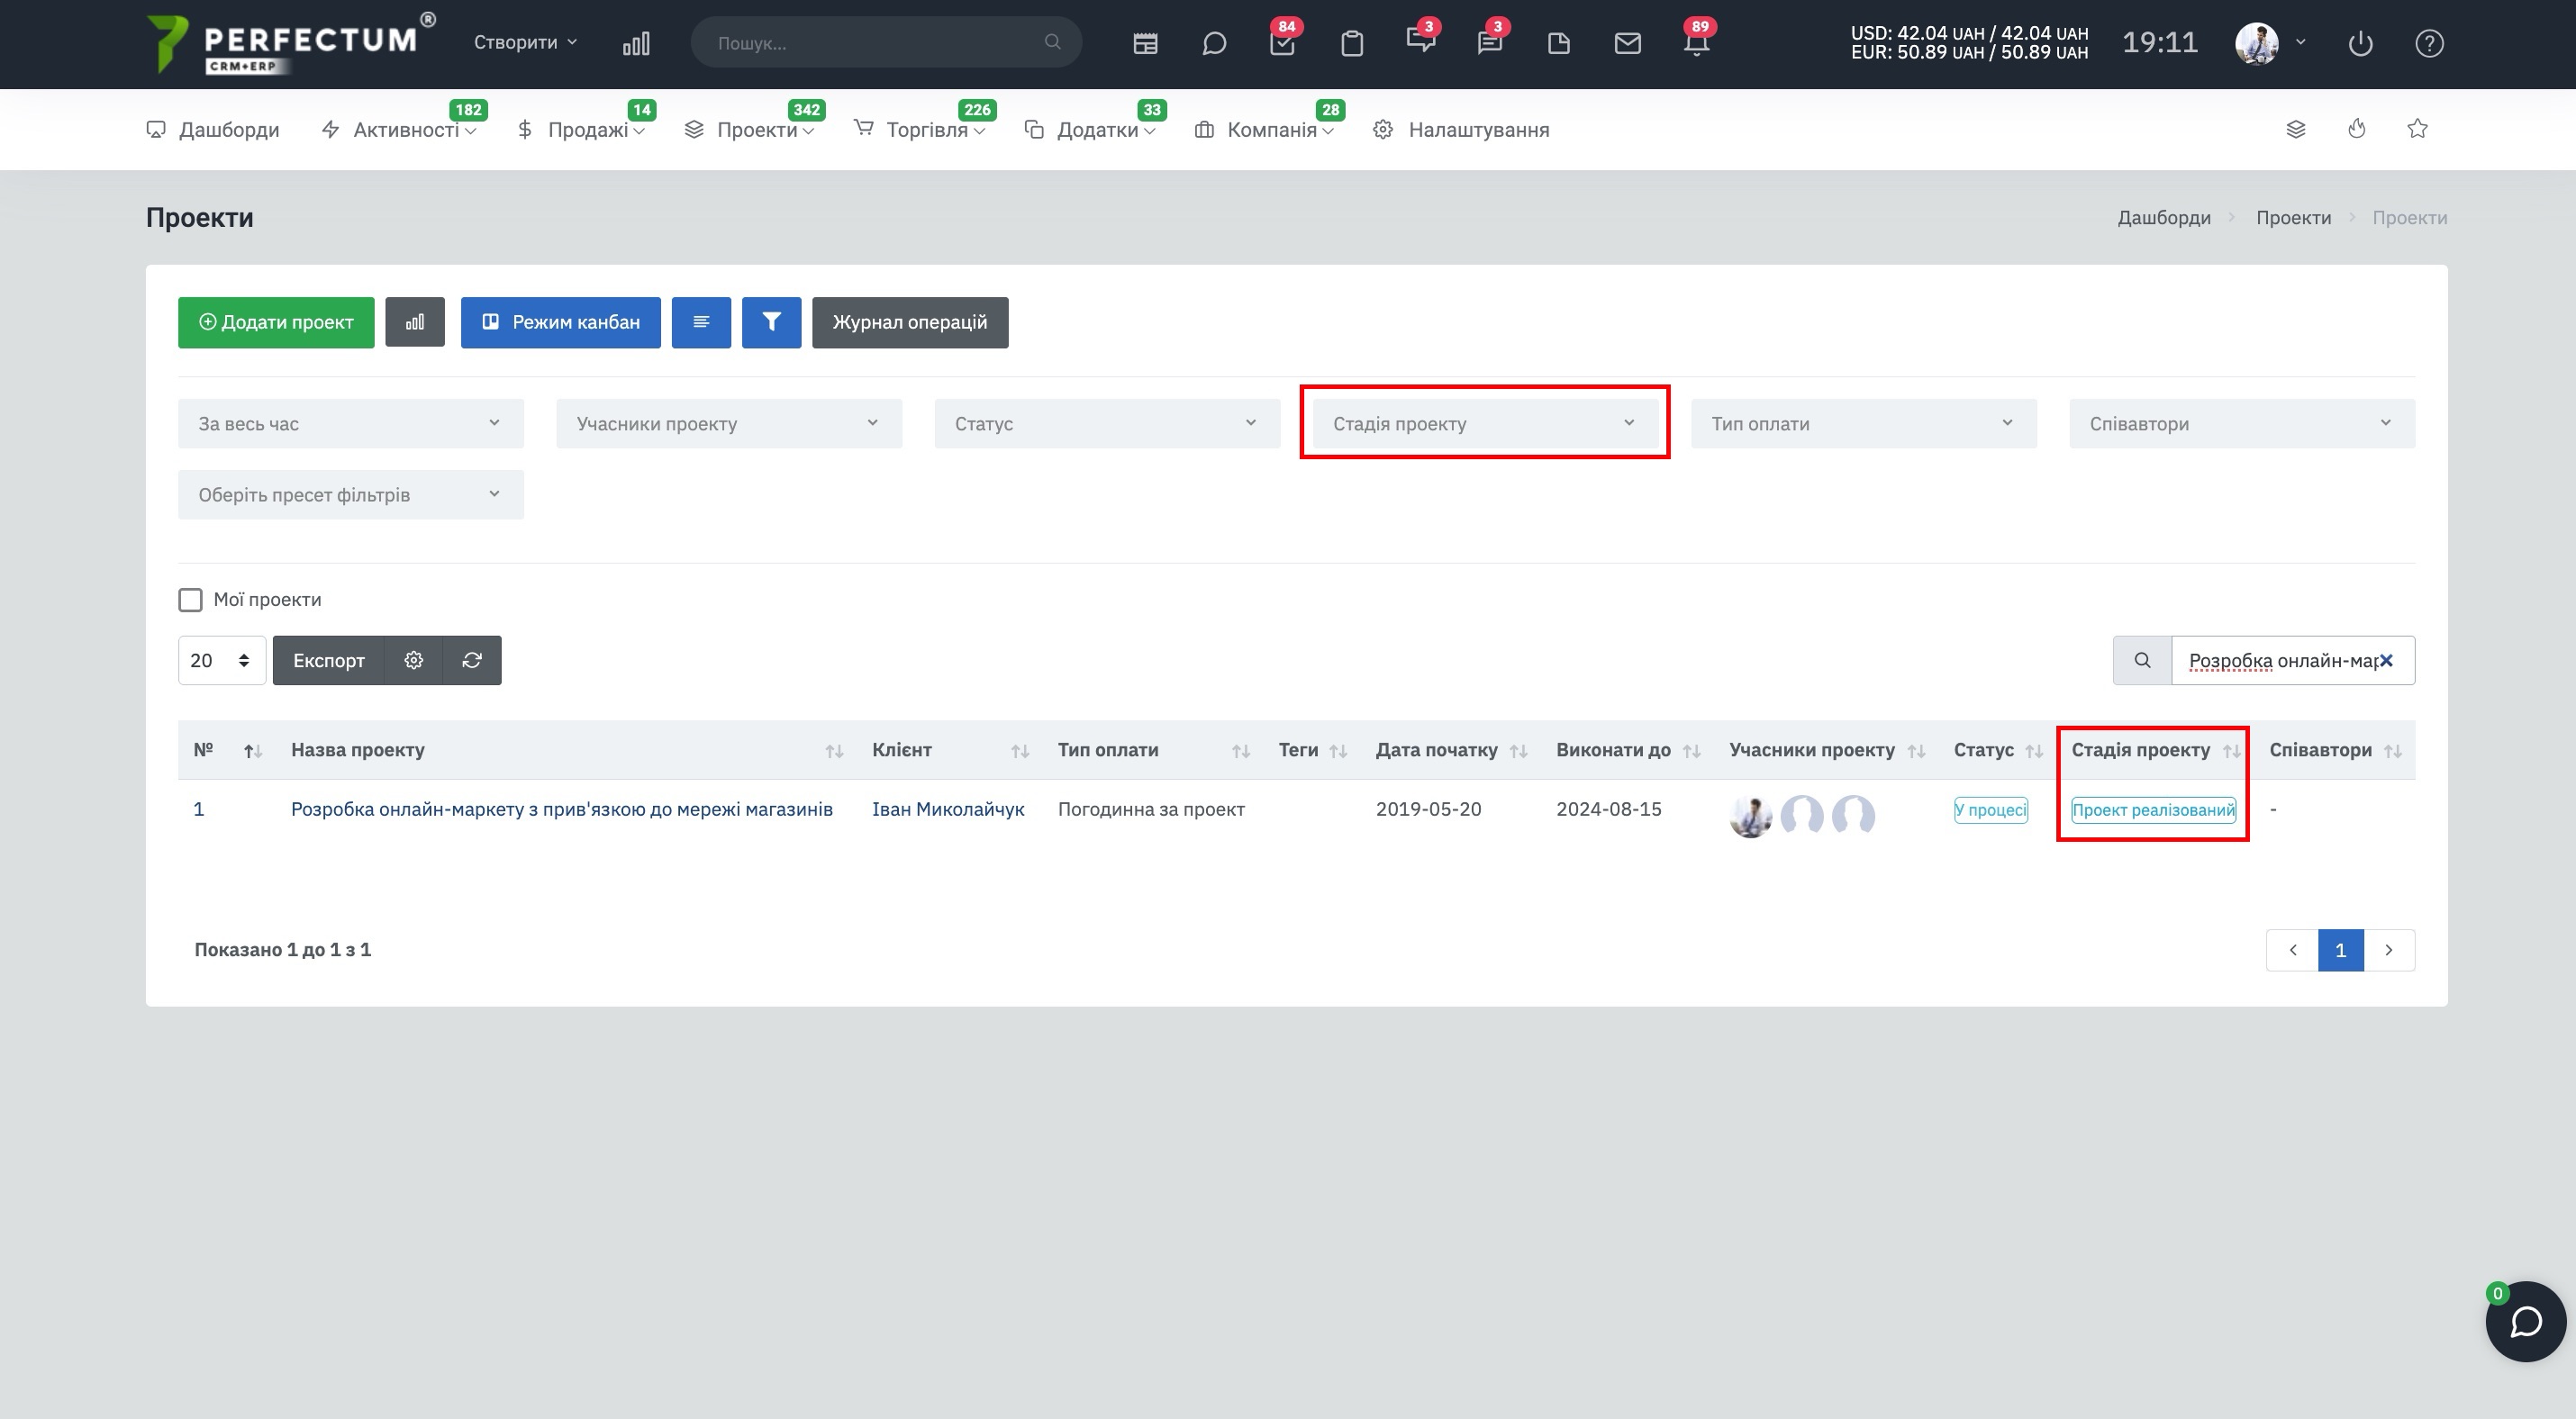Click the power logout icon

(2360, 43)
